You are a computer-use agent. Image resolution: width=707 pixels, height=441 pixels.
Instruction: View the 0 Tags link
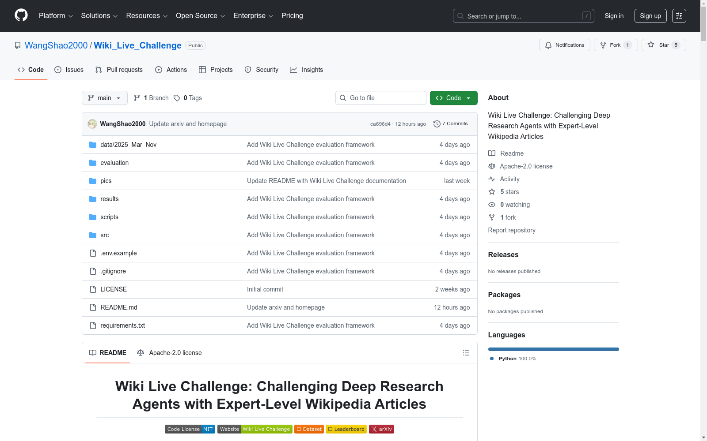pyautogui.click(x=188, y=98)
